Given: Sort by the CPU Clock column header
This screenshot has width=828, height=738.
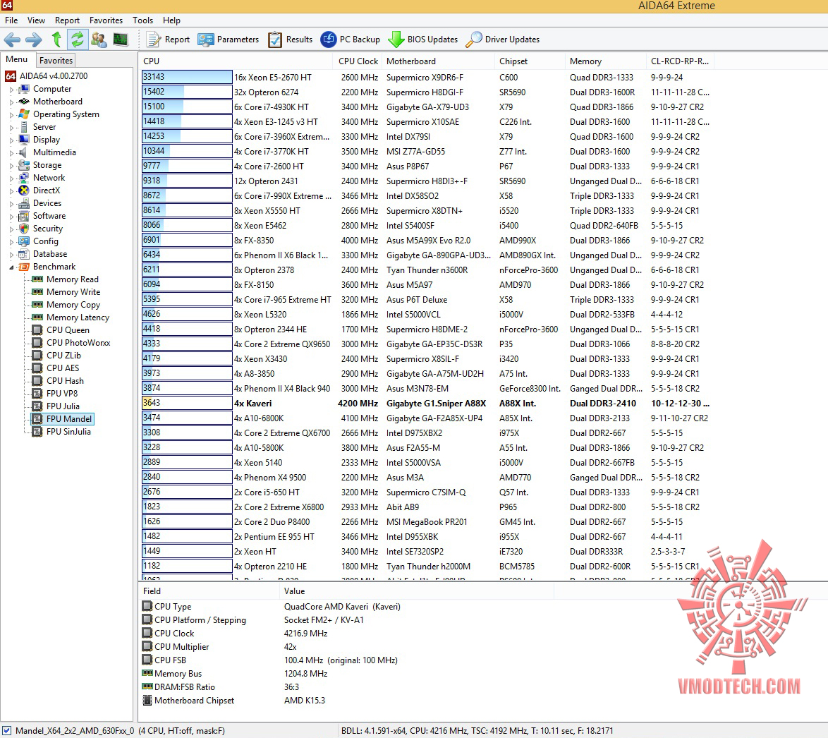Looking at the screenshot, I should pos(358,61).
